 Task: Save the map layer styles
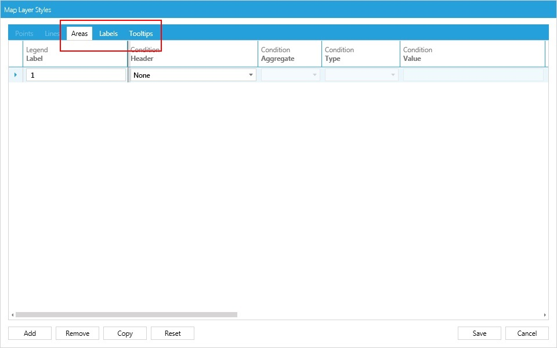479,333
